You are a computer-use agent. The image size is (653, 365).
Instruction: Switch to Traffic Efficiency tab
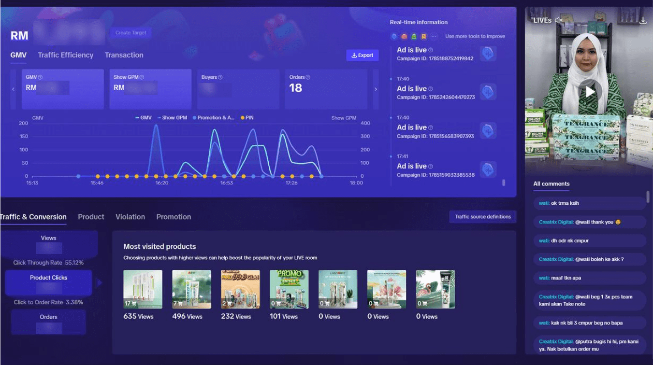pos(66,55)
